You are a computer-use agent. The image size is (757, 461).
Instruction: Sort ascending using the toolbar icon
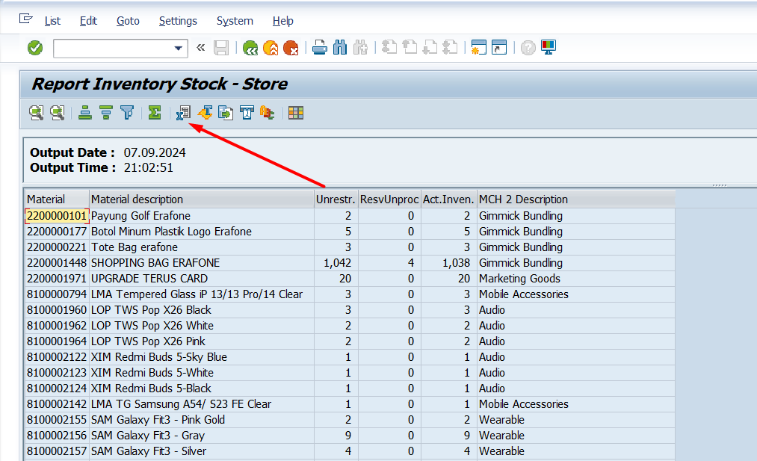coord(85,113)
